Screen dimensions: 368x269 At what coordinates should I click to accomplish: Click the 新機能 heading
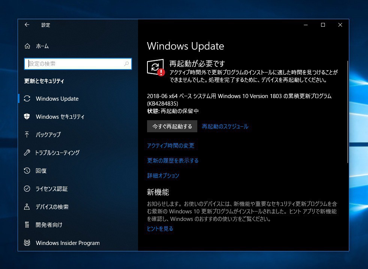coord(158,192)
